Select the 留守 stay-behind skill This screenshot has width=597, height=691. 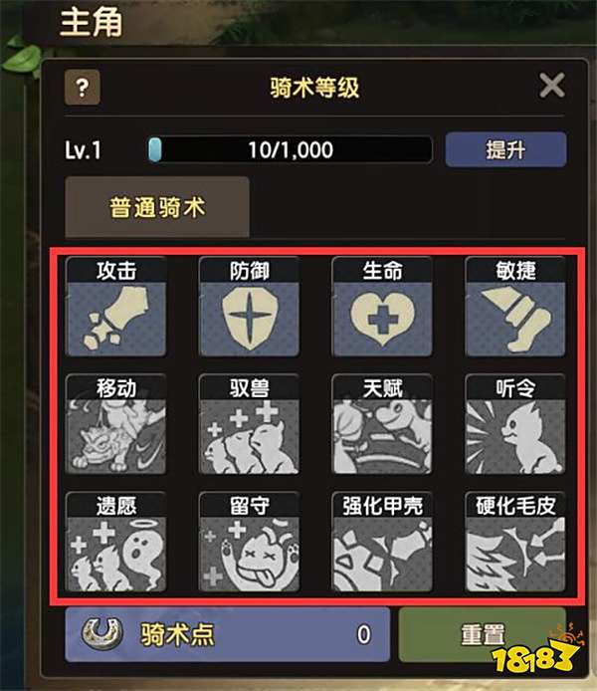249,542
